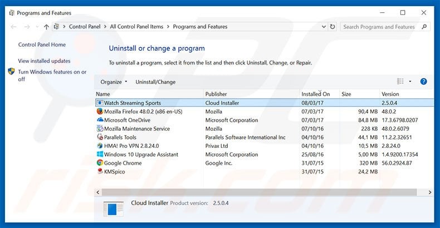Click the Google Chrome icon in list
This screenshot has height=228, width=440.
(x=100, y=163)
